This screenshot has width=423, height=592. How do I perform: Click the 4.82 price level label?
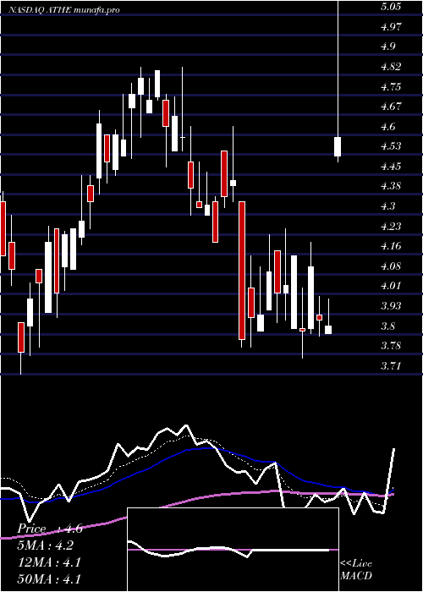click(x=391, y=67)
